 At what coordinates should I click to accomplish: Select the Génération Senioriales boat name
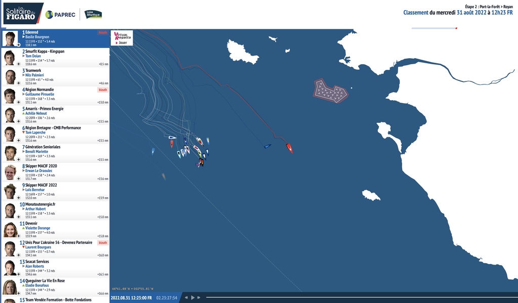pyautogui.click(x=43, y=147)
